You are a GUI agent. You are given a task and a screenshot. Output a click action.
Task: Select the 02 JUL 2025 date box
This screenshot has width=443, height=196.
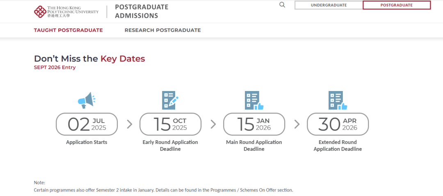click(x=87, y=124)
